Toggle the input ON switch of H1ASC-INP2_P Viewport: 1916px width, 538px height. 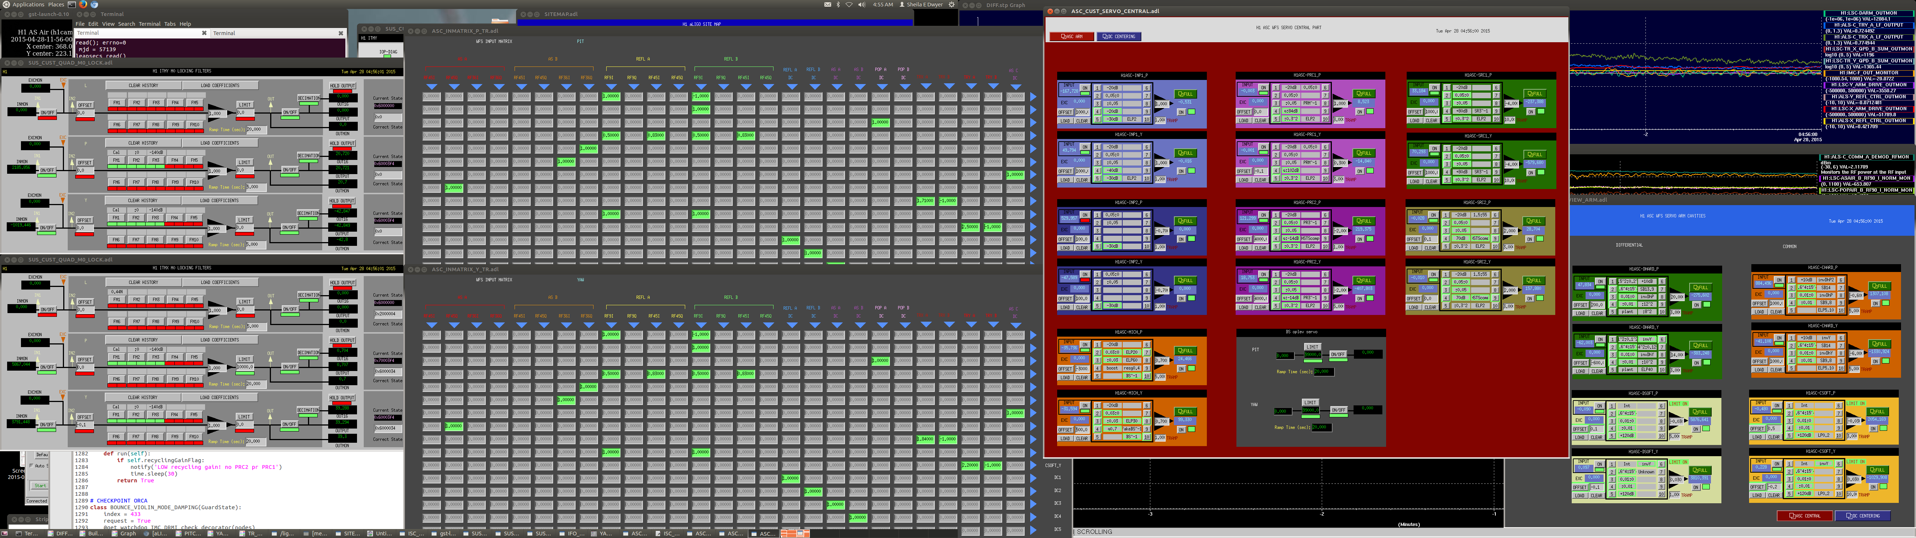click(1085, 215)
